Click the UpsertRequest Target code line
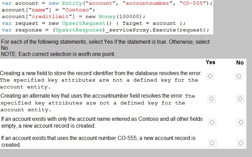Viewport: 252px width, 157px height. 94,24
